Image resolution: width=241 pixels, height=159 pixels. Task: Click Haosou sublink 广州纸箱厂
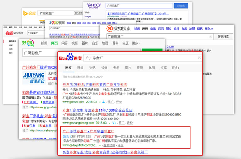click(31, 102)
